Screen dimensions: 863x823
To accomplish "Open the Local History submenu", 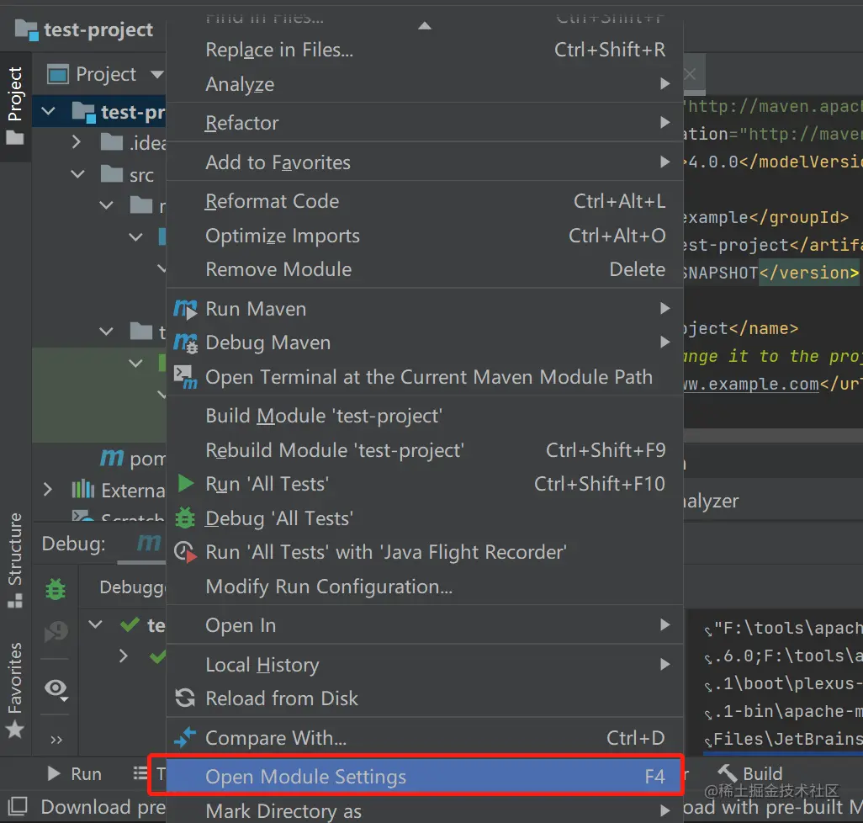I will click(424, 665).
